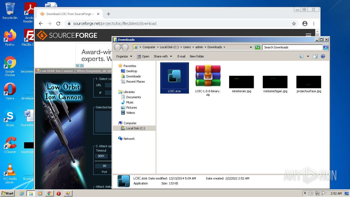
Task: Open the views options dropdown arrow
Action: (308, 56)
